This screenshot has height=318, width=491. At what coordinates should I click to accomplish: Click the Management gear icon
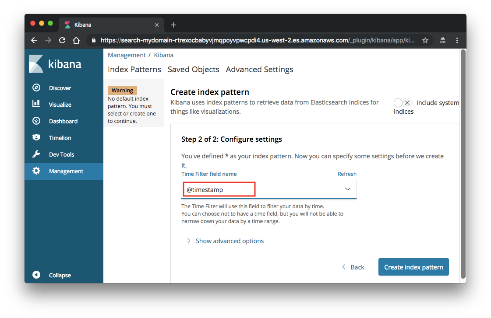pos(36,171)
